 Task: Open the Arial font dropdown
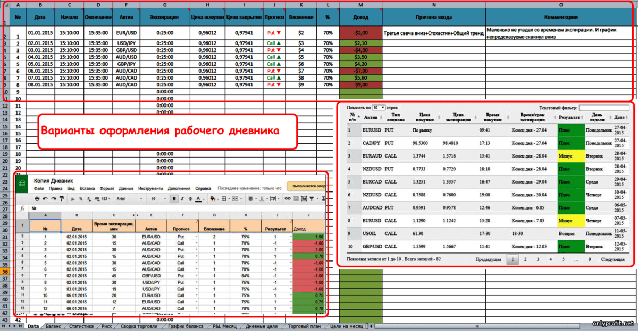[127, 198]
